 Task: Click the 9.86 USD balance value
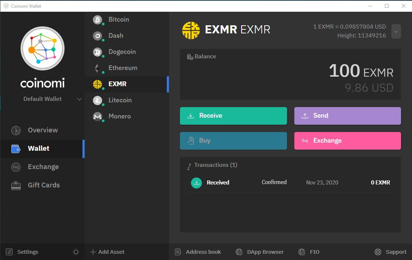click(369, 88)
